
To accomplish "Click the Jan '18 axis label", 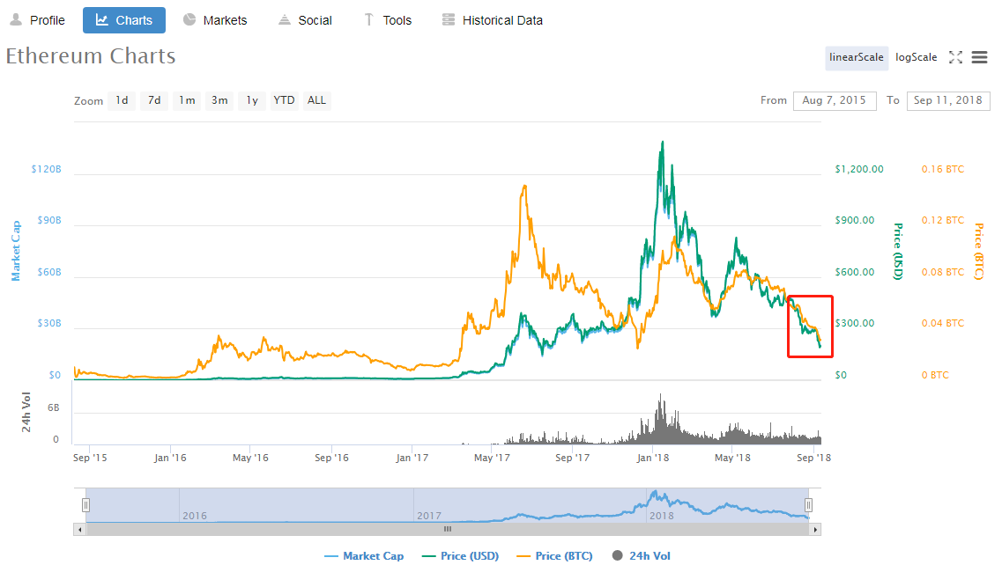I will click(x=652, y=458).
